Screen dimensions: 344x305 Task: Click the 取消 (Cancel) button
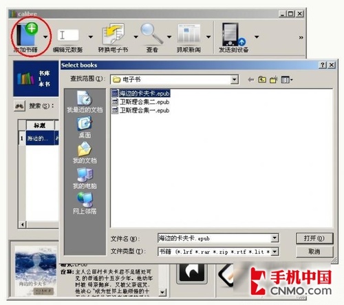(x=314, y=252)
